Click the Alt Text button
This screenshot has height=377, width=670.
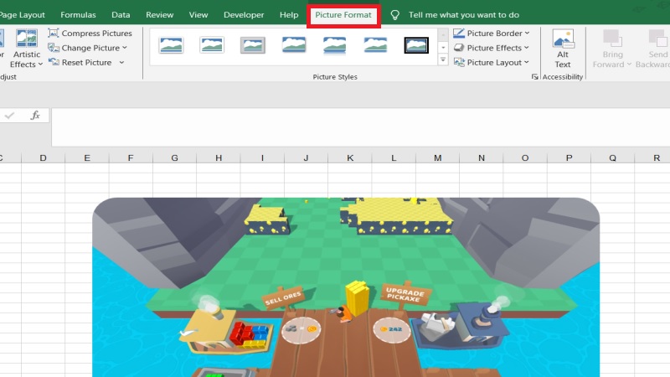point(563,49)
